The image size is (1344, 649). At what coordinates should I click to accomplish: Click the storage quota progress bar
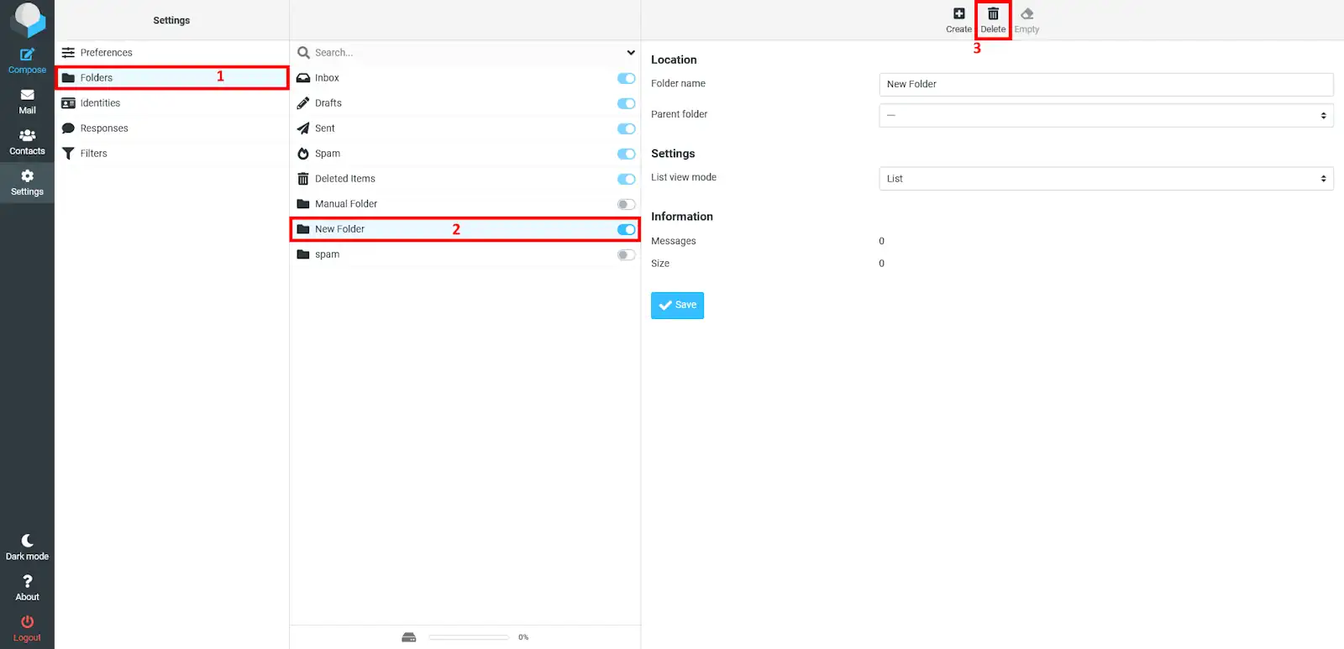point(468,637)
